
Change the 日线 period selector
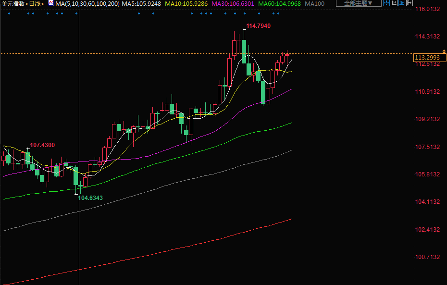(x=34, y=3)
